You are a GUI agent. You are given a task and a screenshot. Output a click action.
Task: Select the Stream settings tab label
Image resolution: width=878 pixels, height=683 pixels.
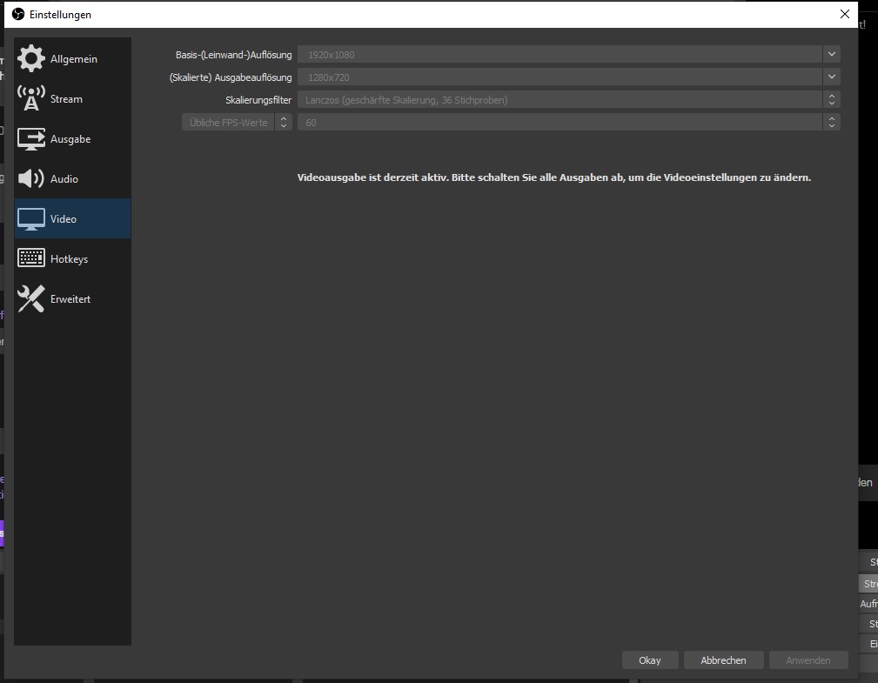tap(66, 99)
